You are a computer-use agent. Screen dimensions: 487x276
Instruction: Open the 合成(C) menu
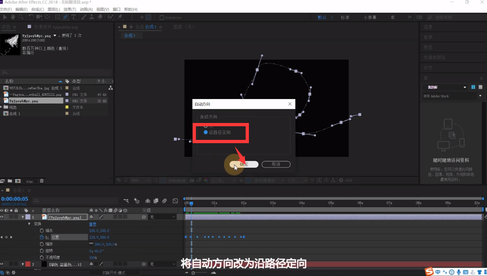[37, 9]
